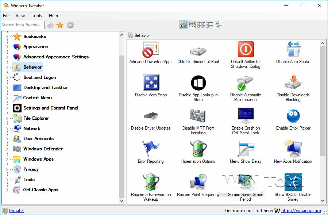Select Enable Emoji Picker tweak
This screenshot has height=215, width=328.
pyautogui.click(x=293, y=119)
